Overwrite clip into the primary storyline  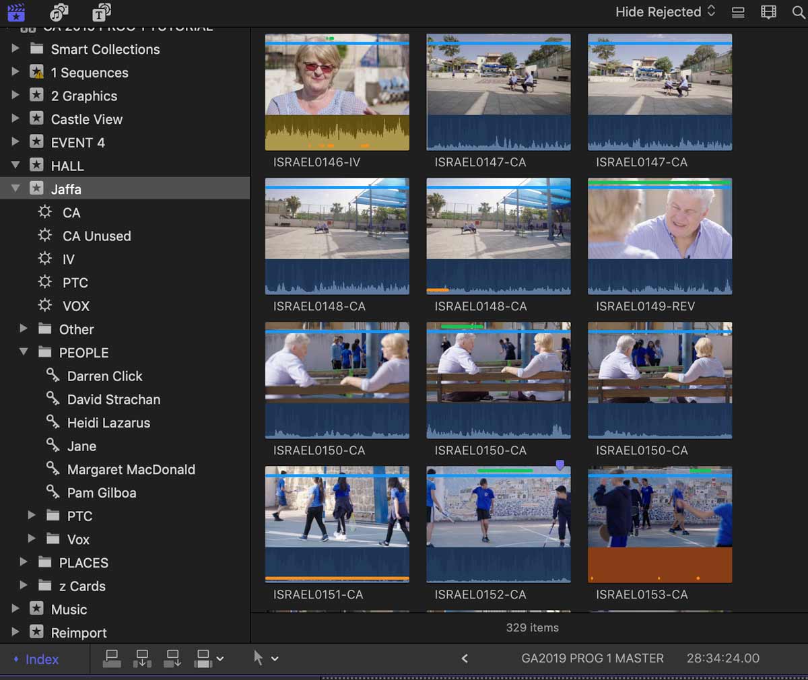coord(203,658)
